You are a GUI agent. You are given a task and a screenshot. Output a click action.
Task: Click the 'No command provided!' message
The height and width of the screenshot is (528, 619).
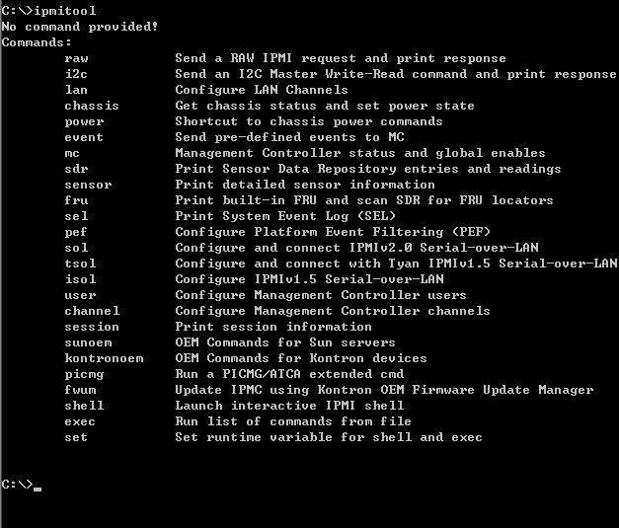click(x=80, y=27)
